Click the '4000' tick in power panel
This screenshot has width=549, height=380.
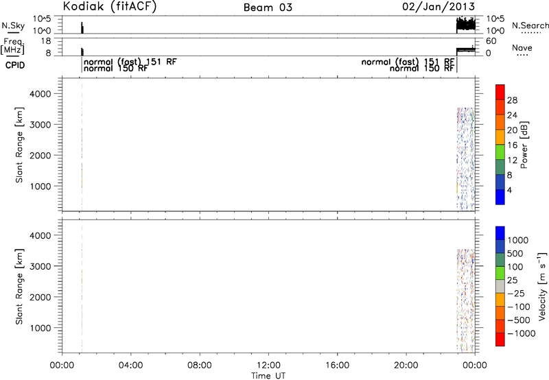[40, 94]
